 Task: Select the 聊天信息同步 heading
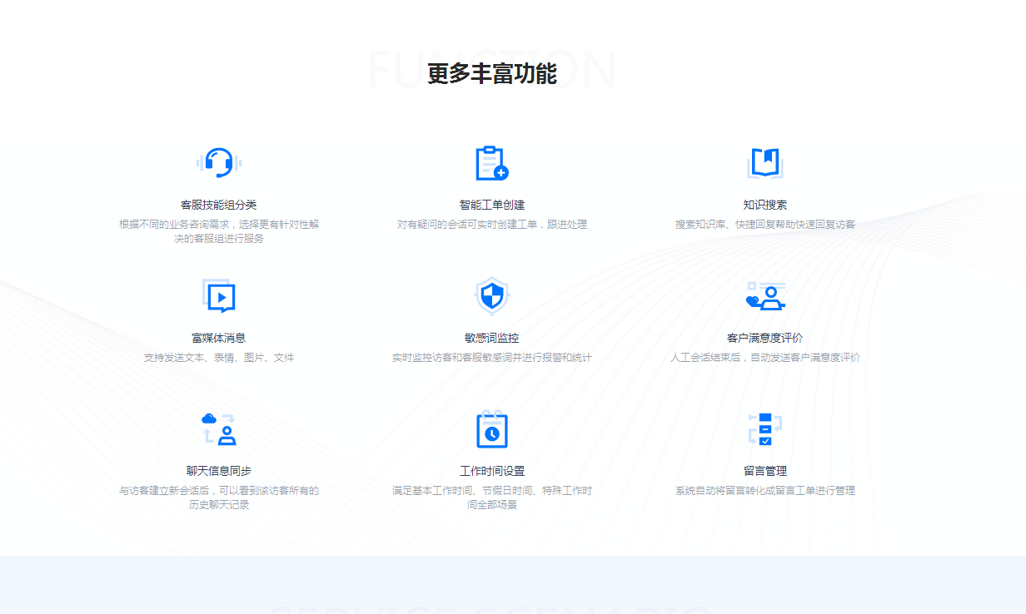click(219, 471)
